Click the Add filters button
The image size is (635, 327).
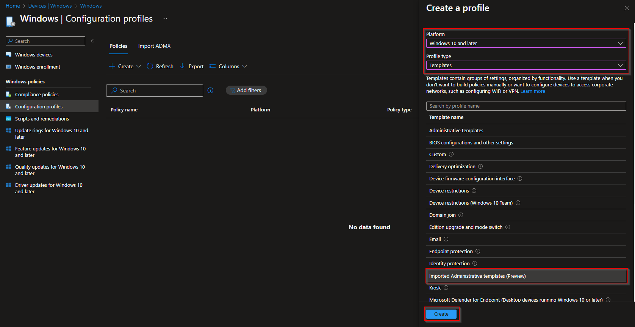pos(246,90)
